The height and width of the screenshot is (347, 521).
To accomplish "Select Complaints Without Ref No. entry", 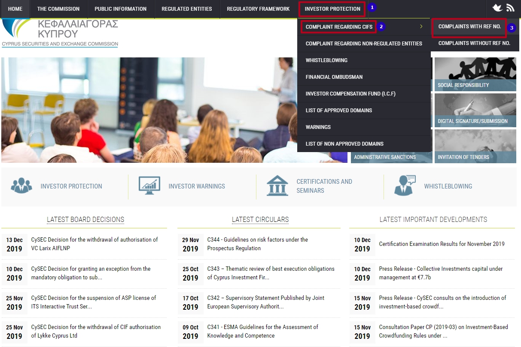I will tap(474, 43).
